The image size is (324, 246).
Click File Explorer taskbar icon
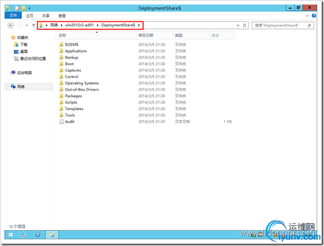point(52,235)
